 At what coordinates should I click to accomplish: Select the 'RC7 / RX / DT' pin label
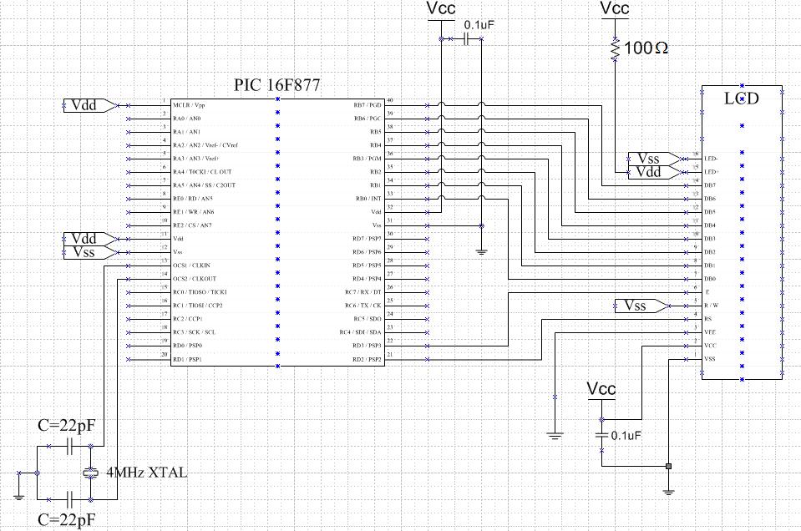[363, 292]
